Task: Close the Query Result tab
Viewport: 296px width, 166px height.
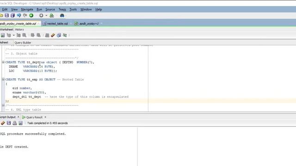Action: coord(45,117)
